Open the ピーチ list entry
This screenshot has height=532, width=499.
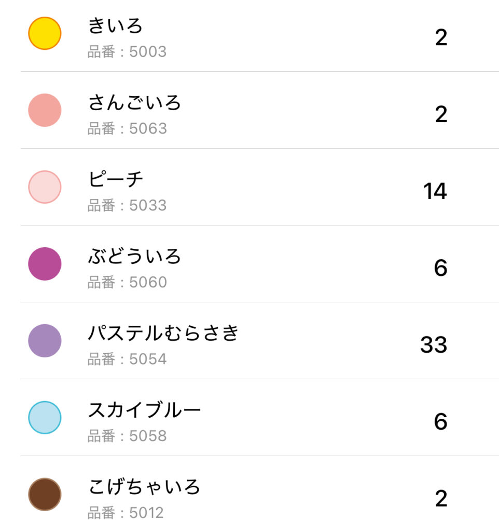pyautogui.click(x=115, y=179)
